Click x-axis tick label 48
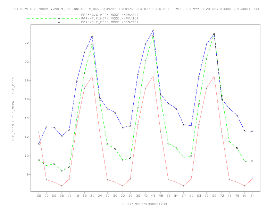The image size is (275, 213). pos(161,196)
